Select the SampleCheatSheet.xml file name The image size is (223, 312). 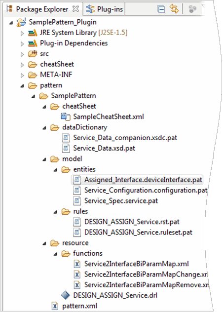pyautogui.click(x=109, y=117)
